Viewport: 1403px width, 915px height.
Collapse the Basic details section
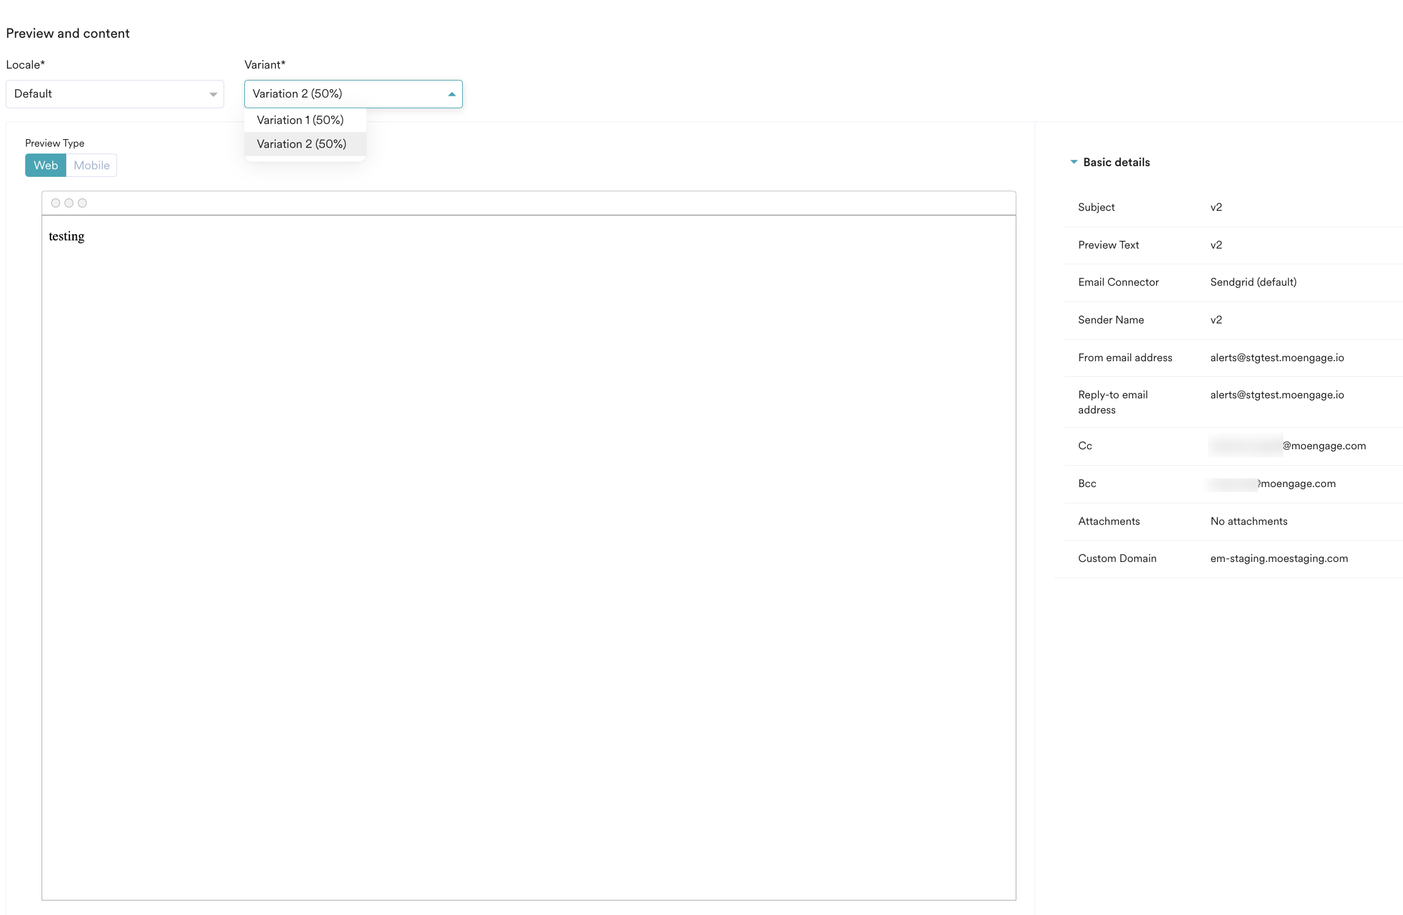(x=1074, y=162)
